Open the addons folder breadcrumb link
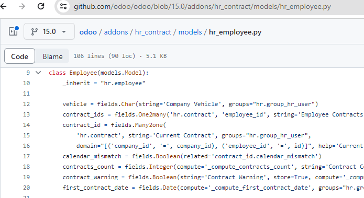The image size is (364, 198). coord(116,32)
